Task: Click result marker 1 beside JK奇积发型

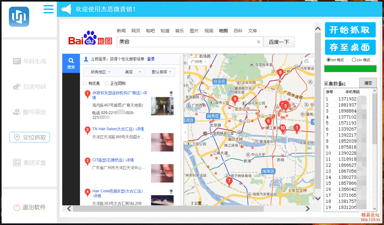Action: (x=88, y=94)
